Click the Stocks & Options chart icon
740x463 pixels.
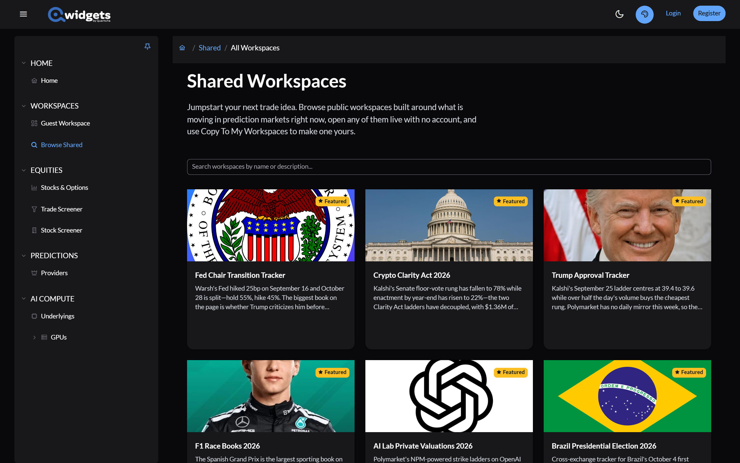coord(34,188)
